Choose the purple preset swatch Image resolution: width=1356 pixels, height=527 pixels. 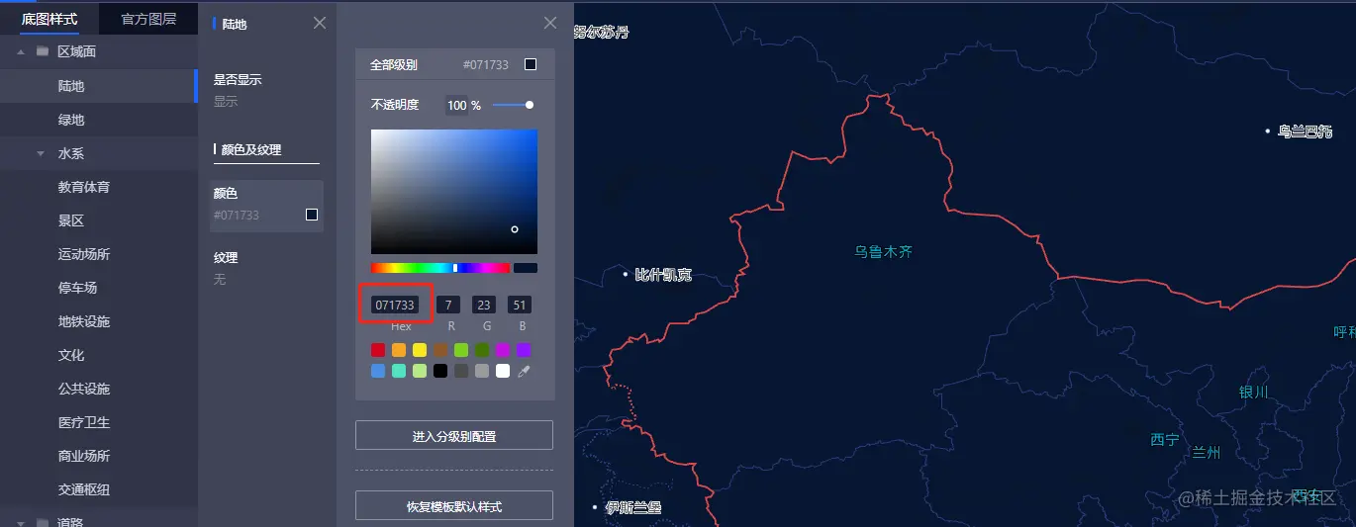tap(524, 350)
